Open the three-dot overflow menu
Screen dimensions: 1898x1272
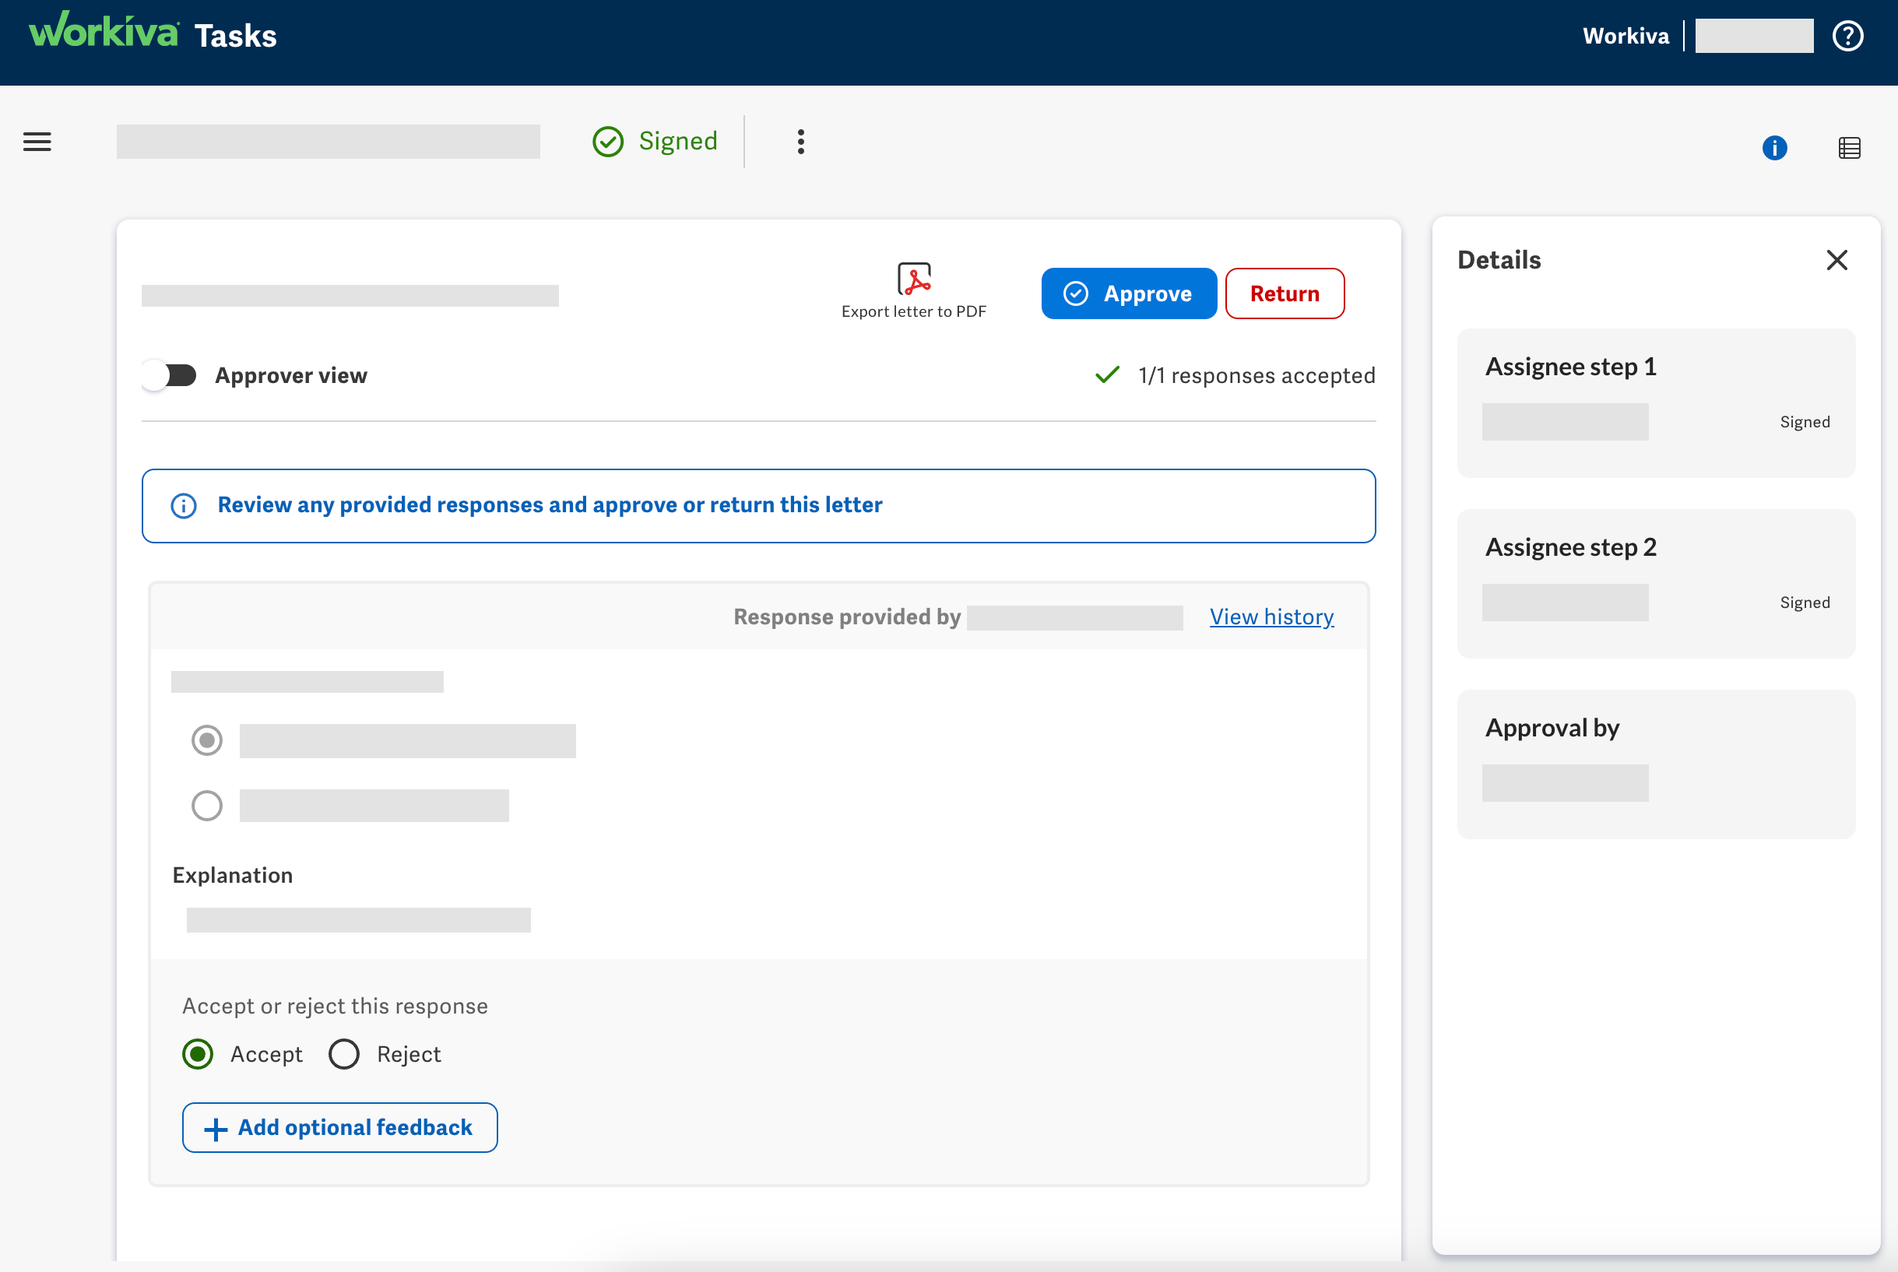(800, 141)
